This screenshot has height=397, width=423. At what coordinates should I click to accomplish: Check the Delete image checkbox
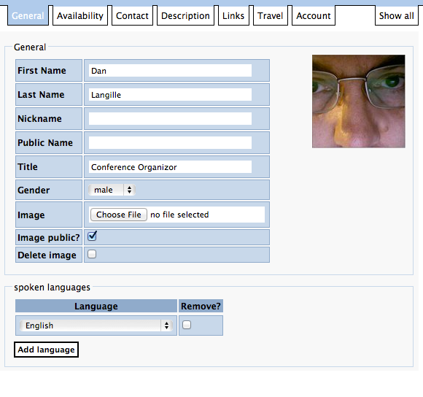[x=92, y=254]
